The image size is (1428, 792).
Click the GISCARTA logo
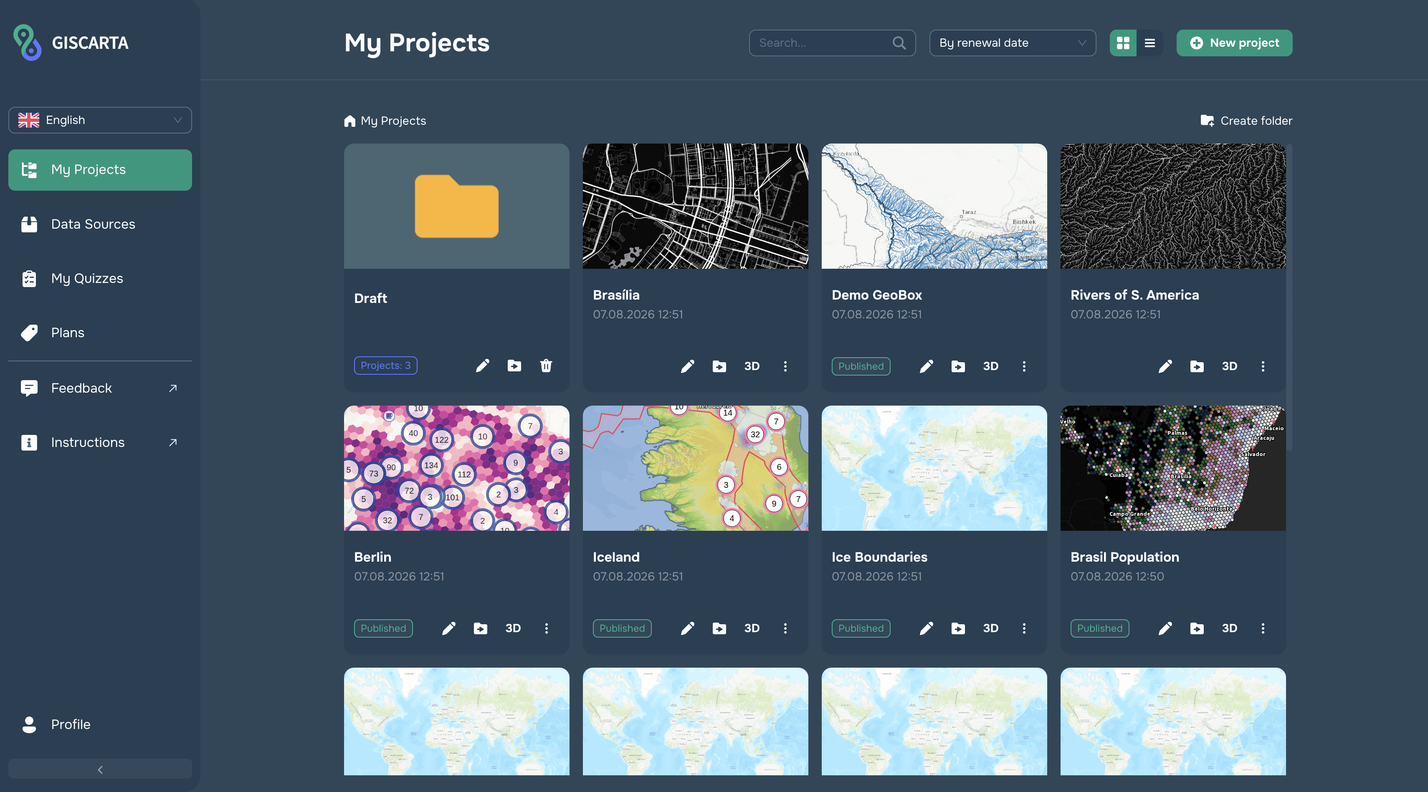[71, 43]
